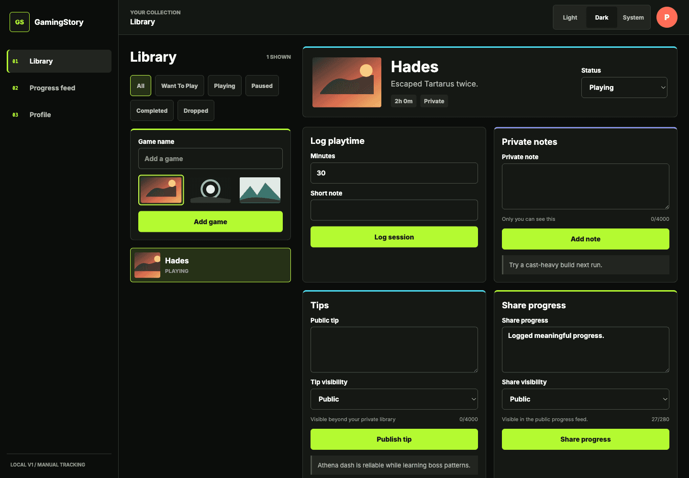The height and width of the screenshot is (478, 689).
Task: Switch theme to Light
Action: [570, 18]
